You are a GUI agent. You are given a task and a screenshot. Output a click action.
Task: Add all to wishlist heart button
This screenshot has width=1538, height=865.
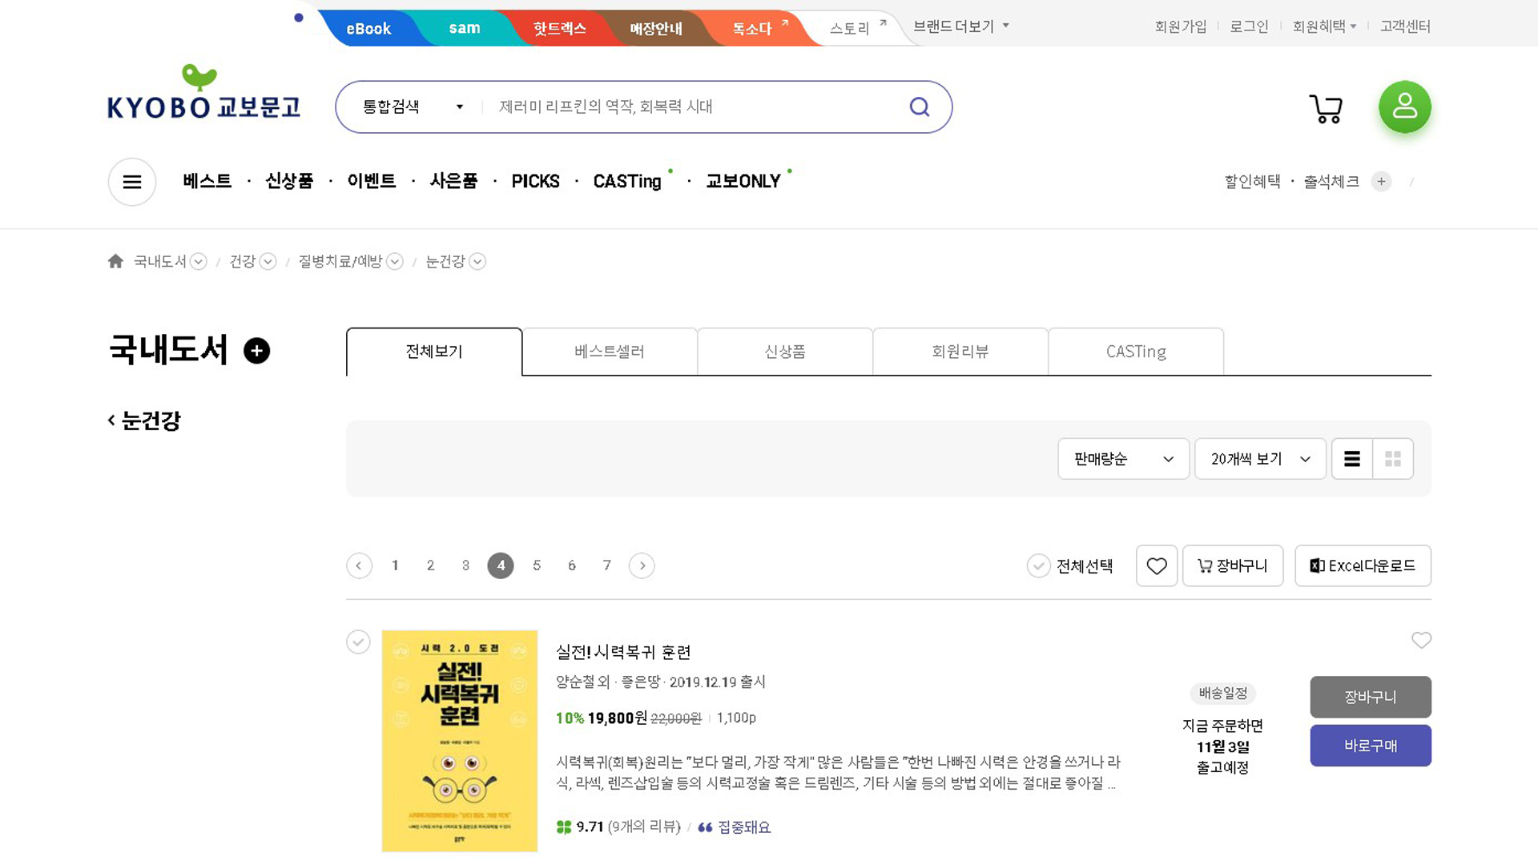click(1156, 566)
